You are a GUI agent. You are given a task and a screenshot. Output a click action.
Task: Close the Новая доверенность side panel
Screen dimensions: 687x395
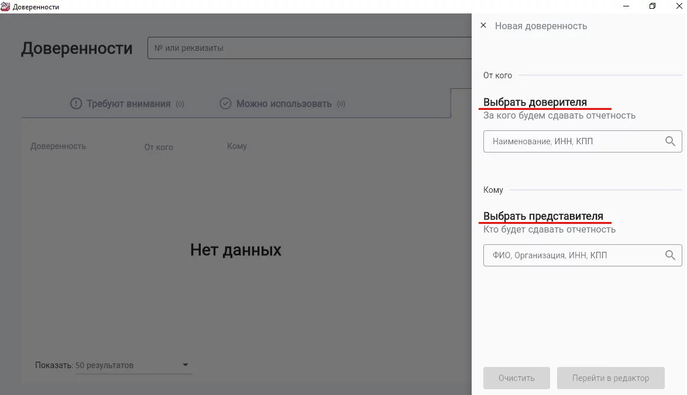tap(483, 26)
